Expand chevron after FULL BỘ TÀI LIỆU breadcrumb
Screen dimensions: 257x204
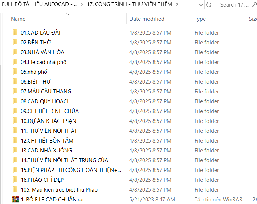click(x=82, y=4)
